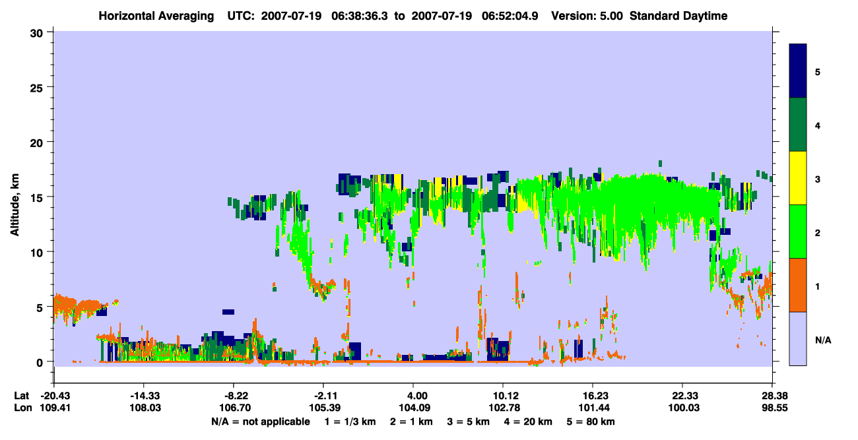Click the dark green swatch labeled 4
Screen dimensions: 858x440
click(798, 125)
